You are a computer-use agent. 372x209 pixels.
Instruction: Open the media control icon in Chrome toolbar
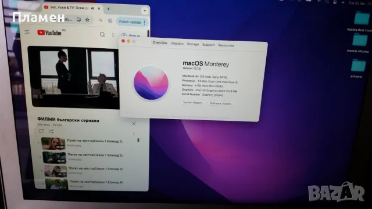(x=101, y=21)
